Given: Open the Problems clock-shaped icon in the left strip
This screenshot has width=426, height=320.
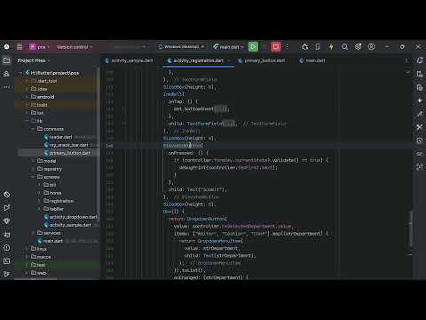Looking at the screenshot, I should (6, 248).
